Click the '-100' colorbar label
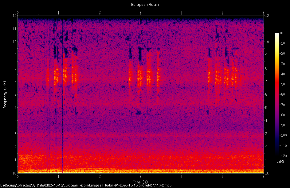Screen dimensions: 290x188 (283, 135)
